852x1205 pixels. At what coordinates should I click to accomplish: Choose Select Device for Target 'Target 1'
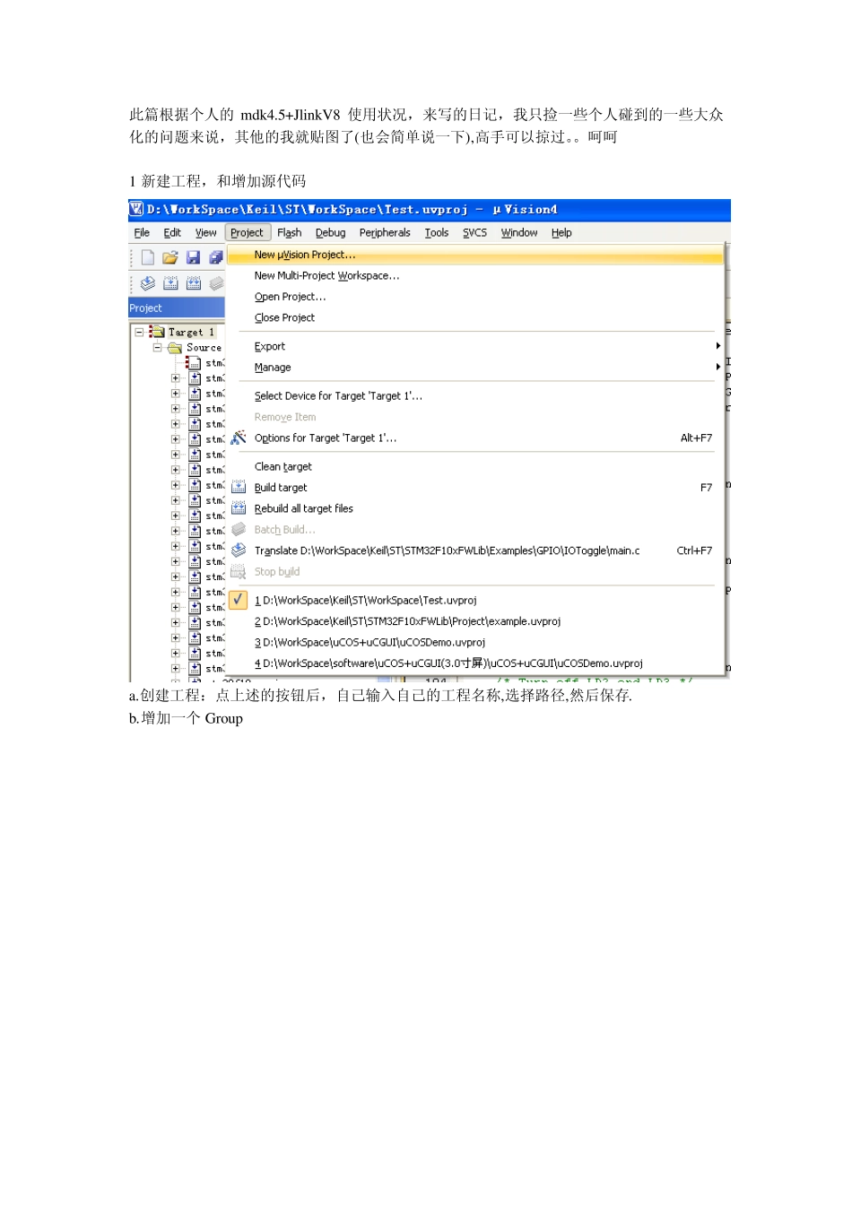[x=475, y=395]
